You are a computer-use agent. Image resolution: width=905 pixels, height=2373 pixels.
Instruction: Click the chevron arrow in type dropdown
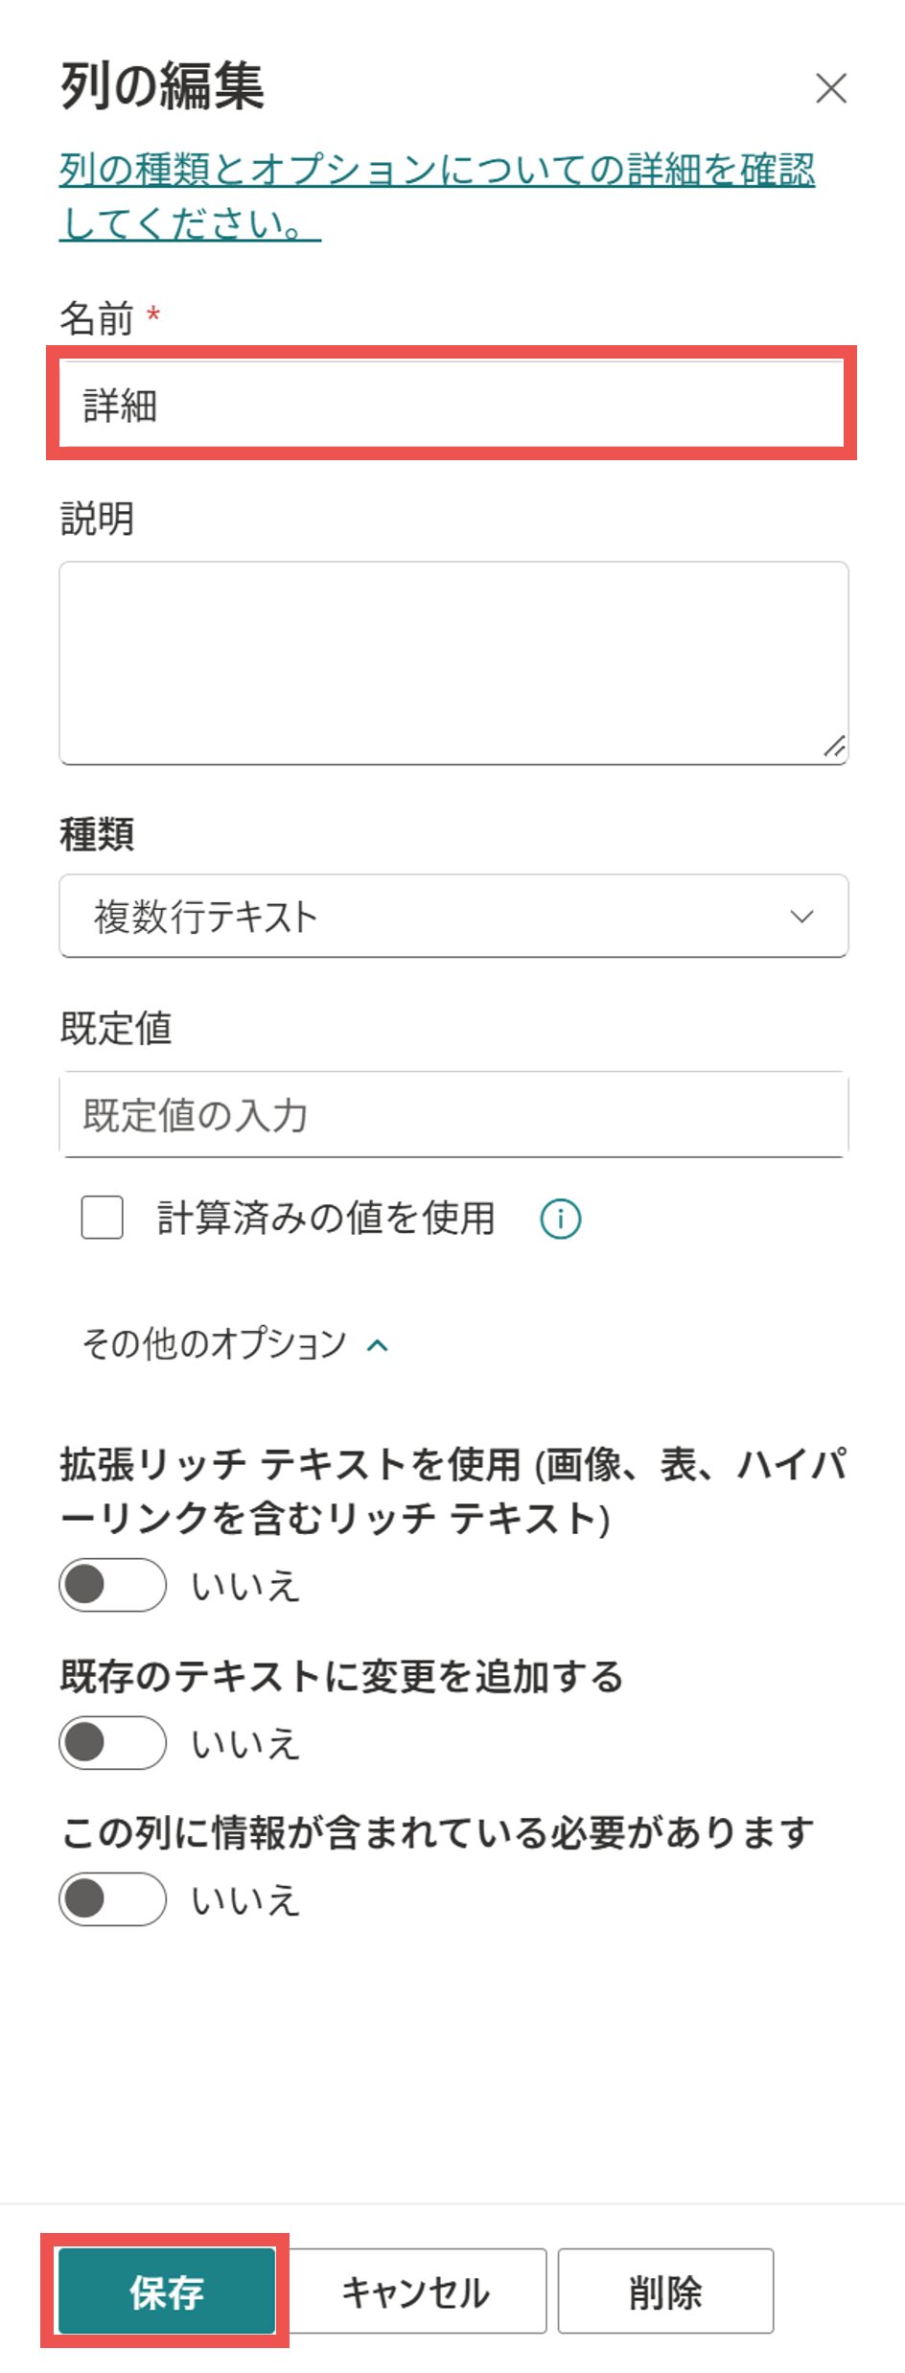(x=801, y=917)
